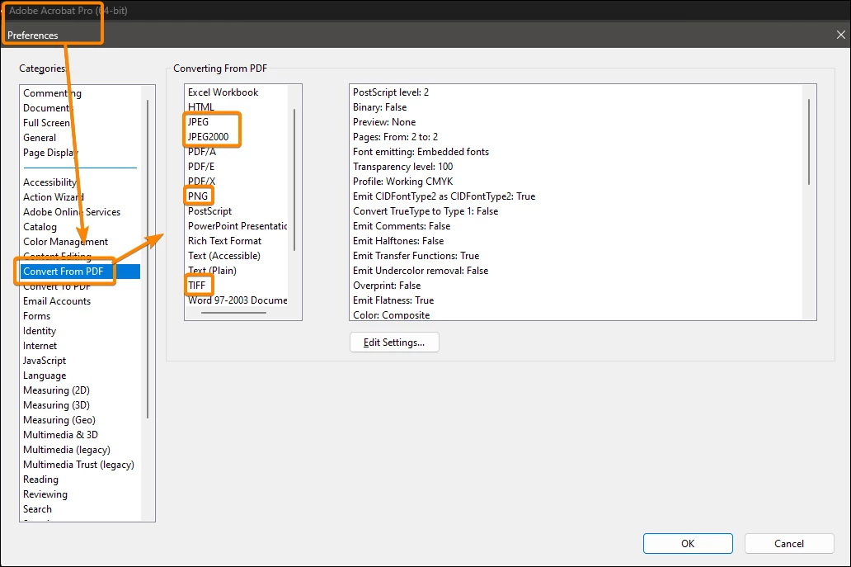Choose Text (Plain) format
This screenshot has height=567, width=851.
(212, 271)
